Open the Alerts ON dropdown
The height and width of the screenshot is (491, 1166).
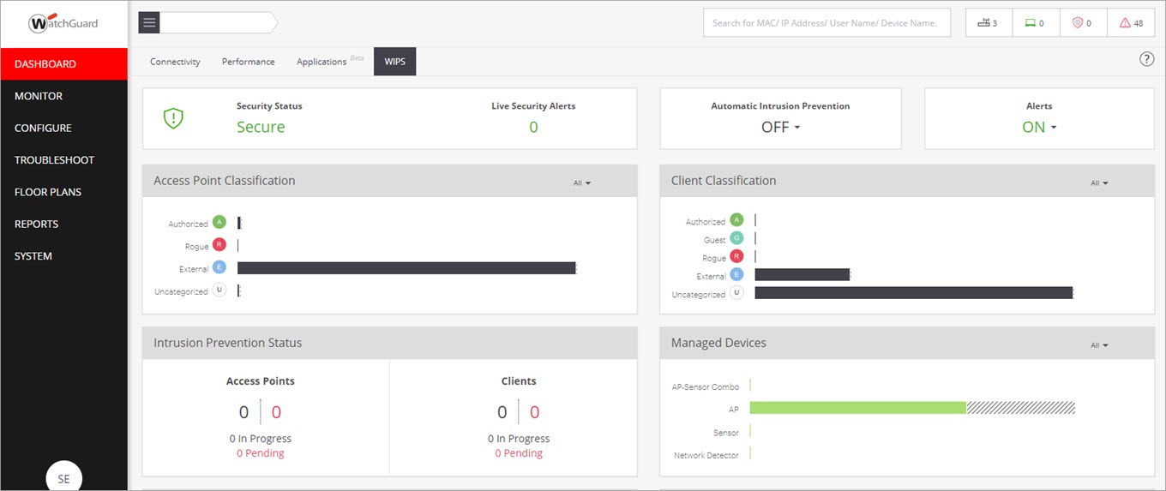1039,127
